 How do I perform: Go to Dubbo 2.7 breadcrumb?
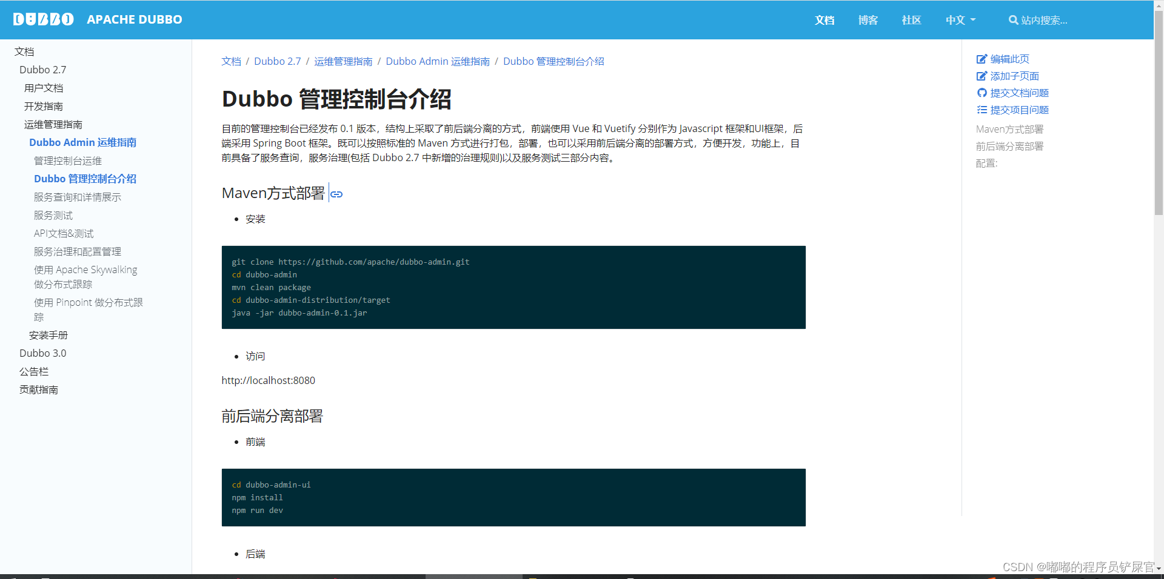[x=277, y=61]
